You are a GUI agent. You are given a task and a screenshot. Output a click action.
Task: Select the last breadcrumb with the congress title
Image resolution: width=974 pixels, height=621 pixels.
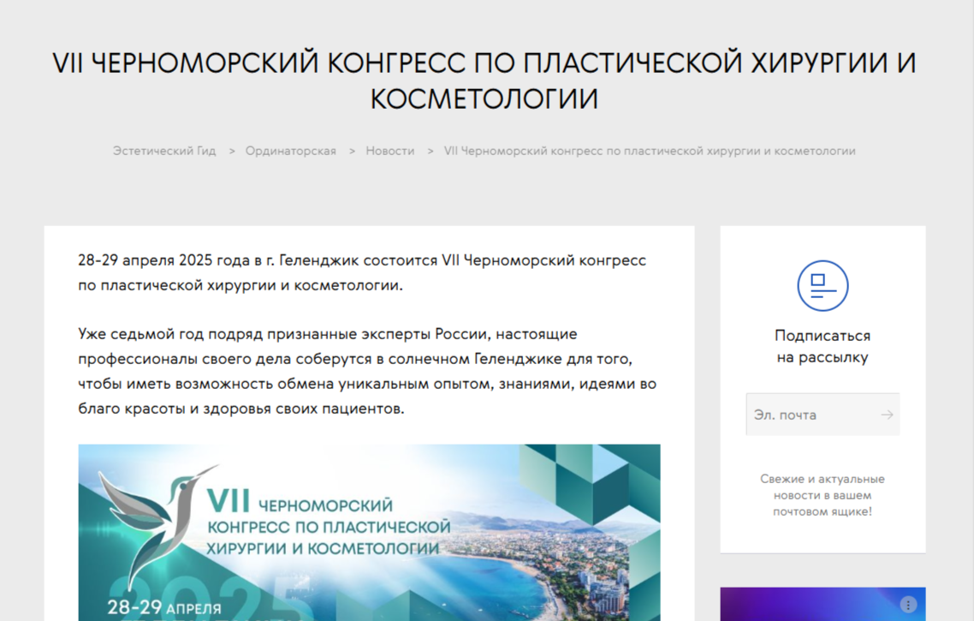(650, 151)
